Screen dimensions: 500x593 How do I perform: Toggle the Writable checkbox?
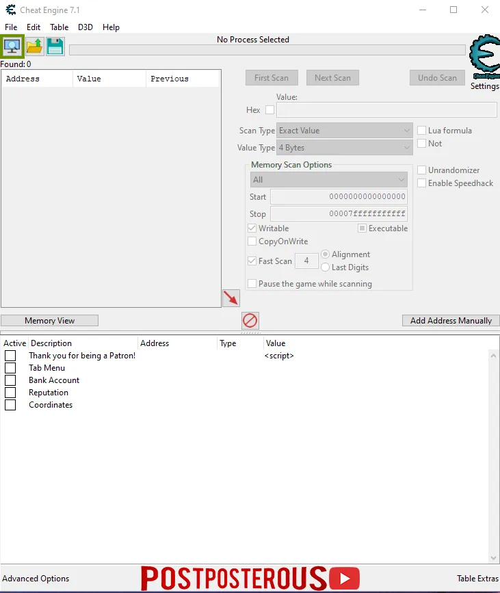(x=252, y=228)
